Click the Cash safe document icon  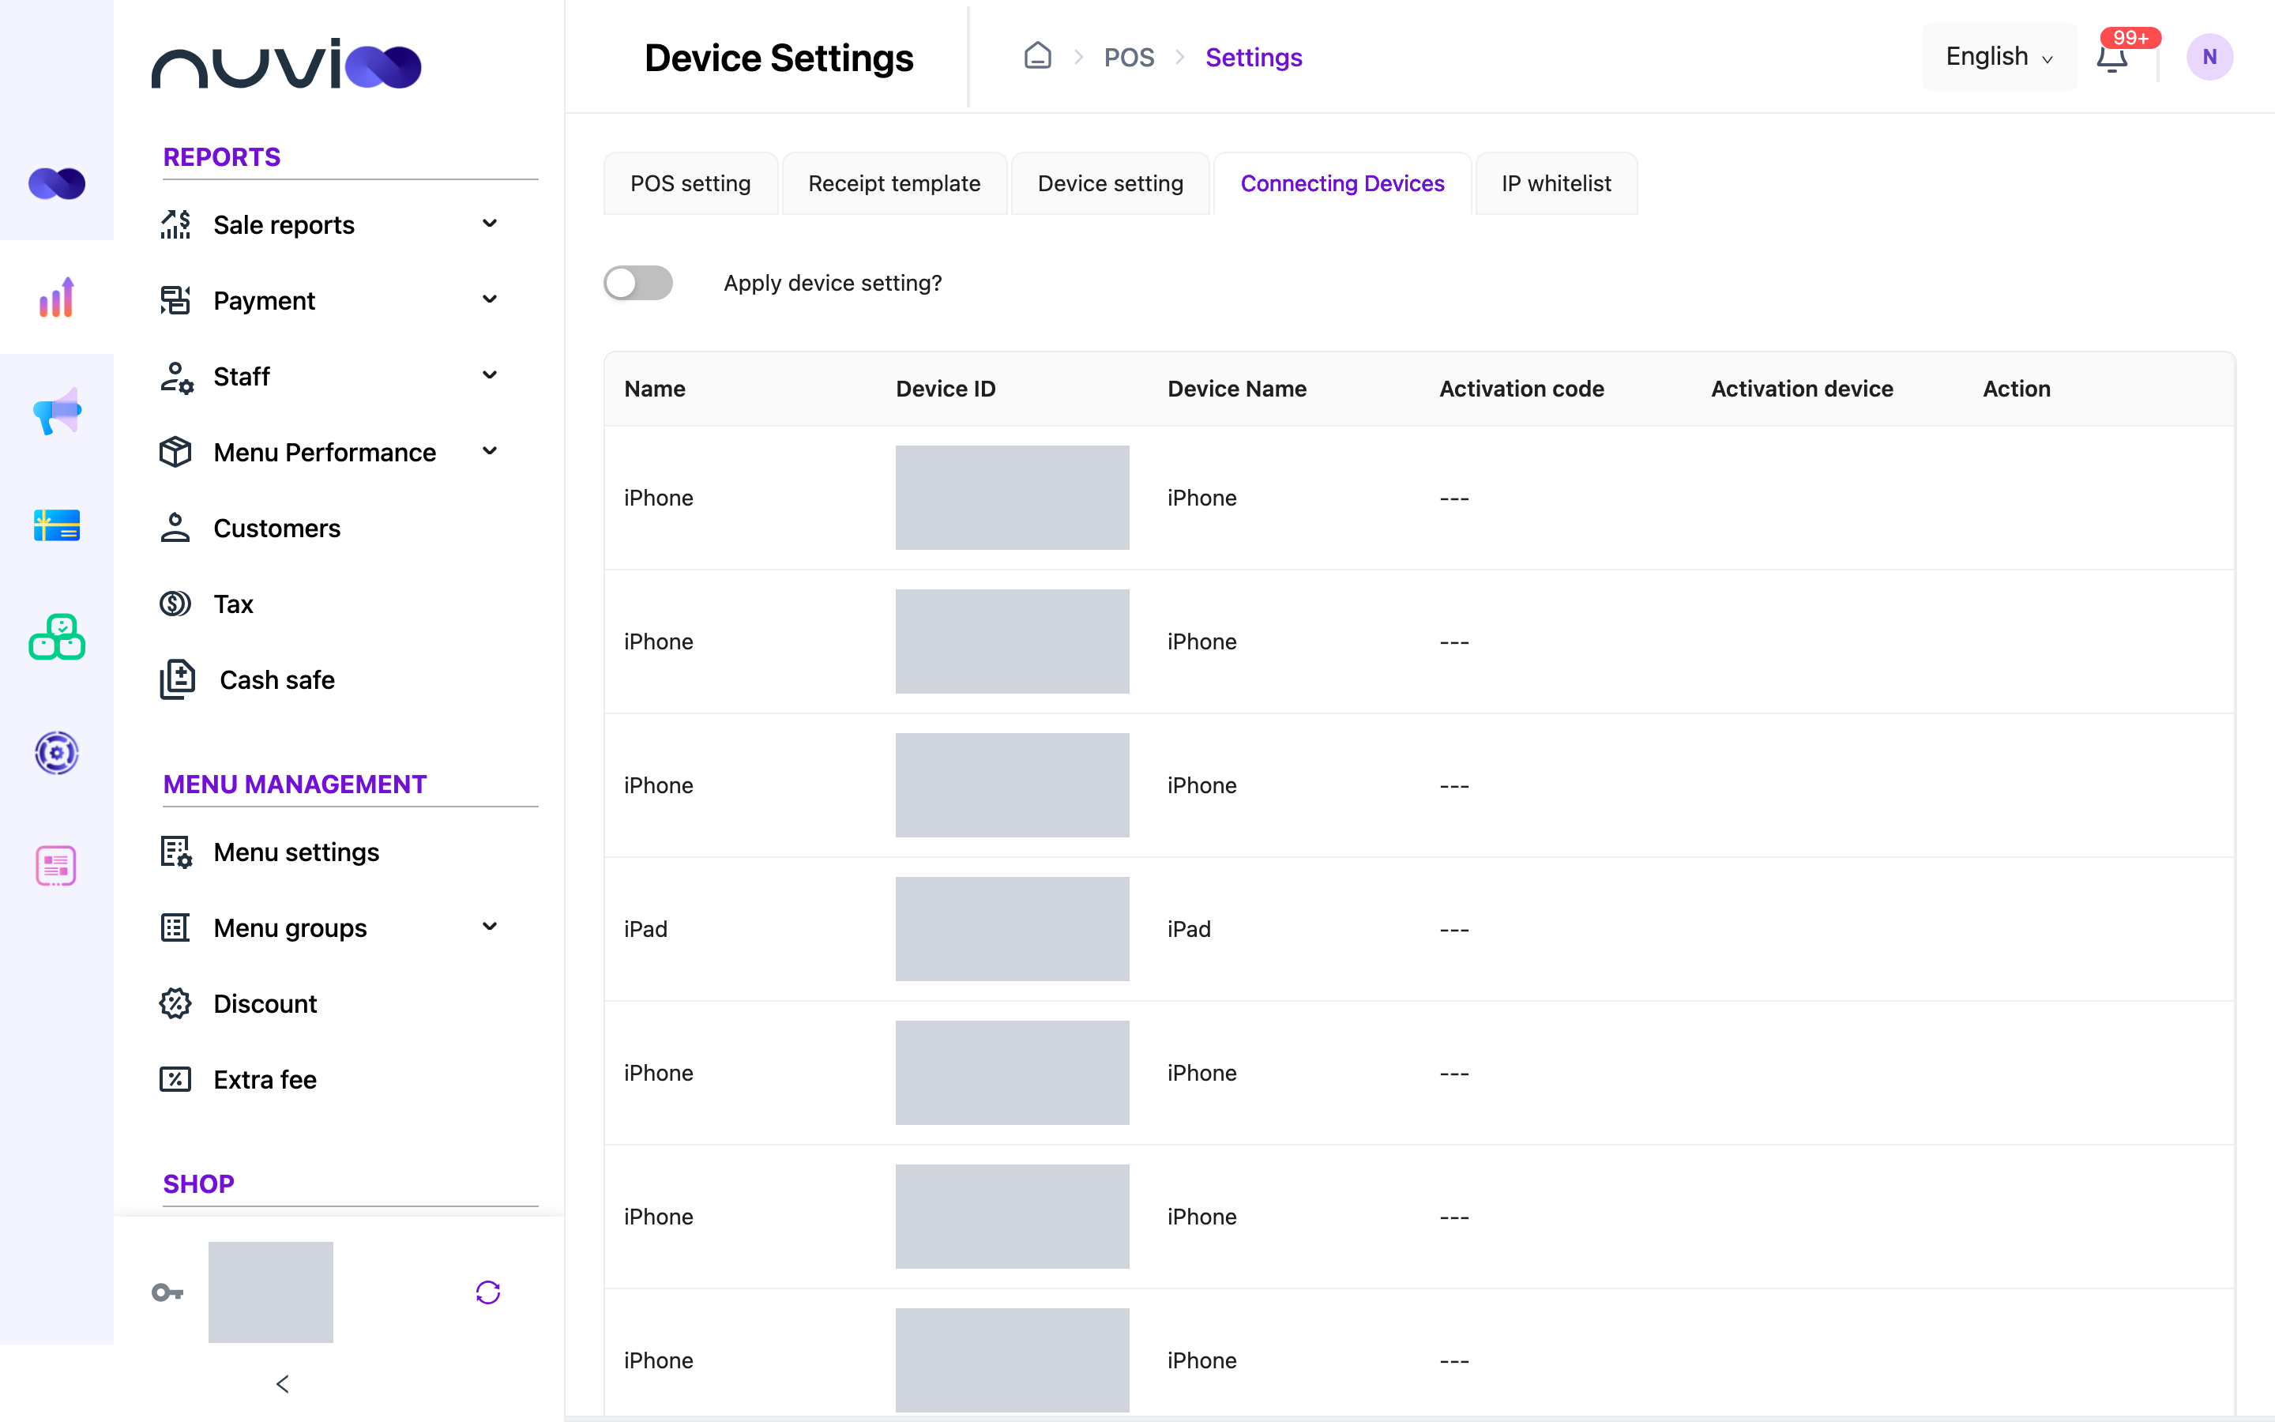click(177, 679)
